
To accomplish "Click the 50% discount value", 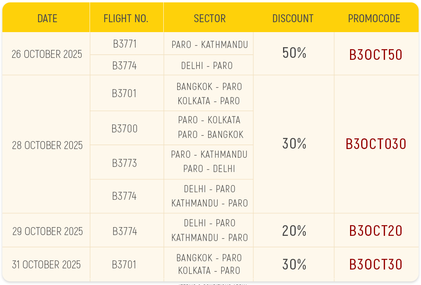I will pyautogui.click(x=294, y=53).
